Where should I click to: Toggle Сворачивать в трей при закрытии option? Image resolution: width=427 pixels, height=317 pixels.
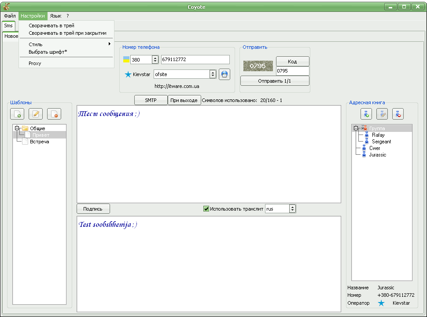(x=67, y=33)
